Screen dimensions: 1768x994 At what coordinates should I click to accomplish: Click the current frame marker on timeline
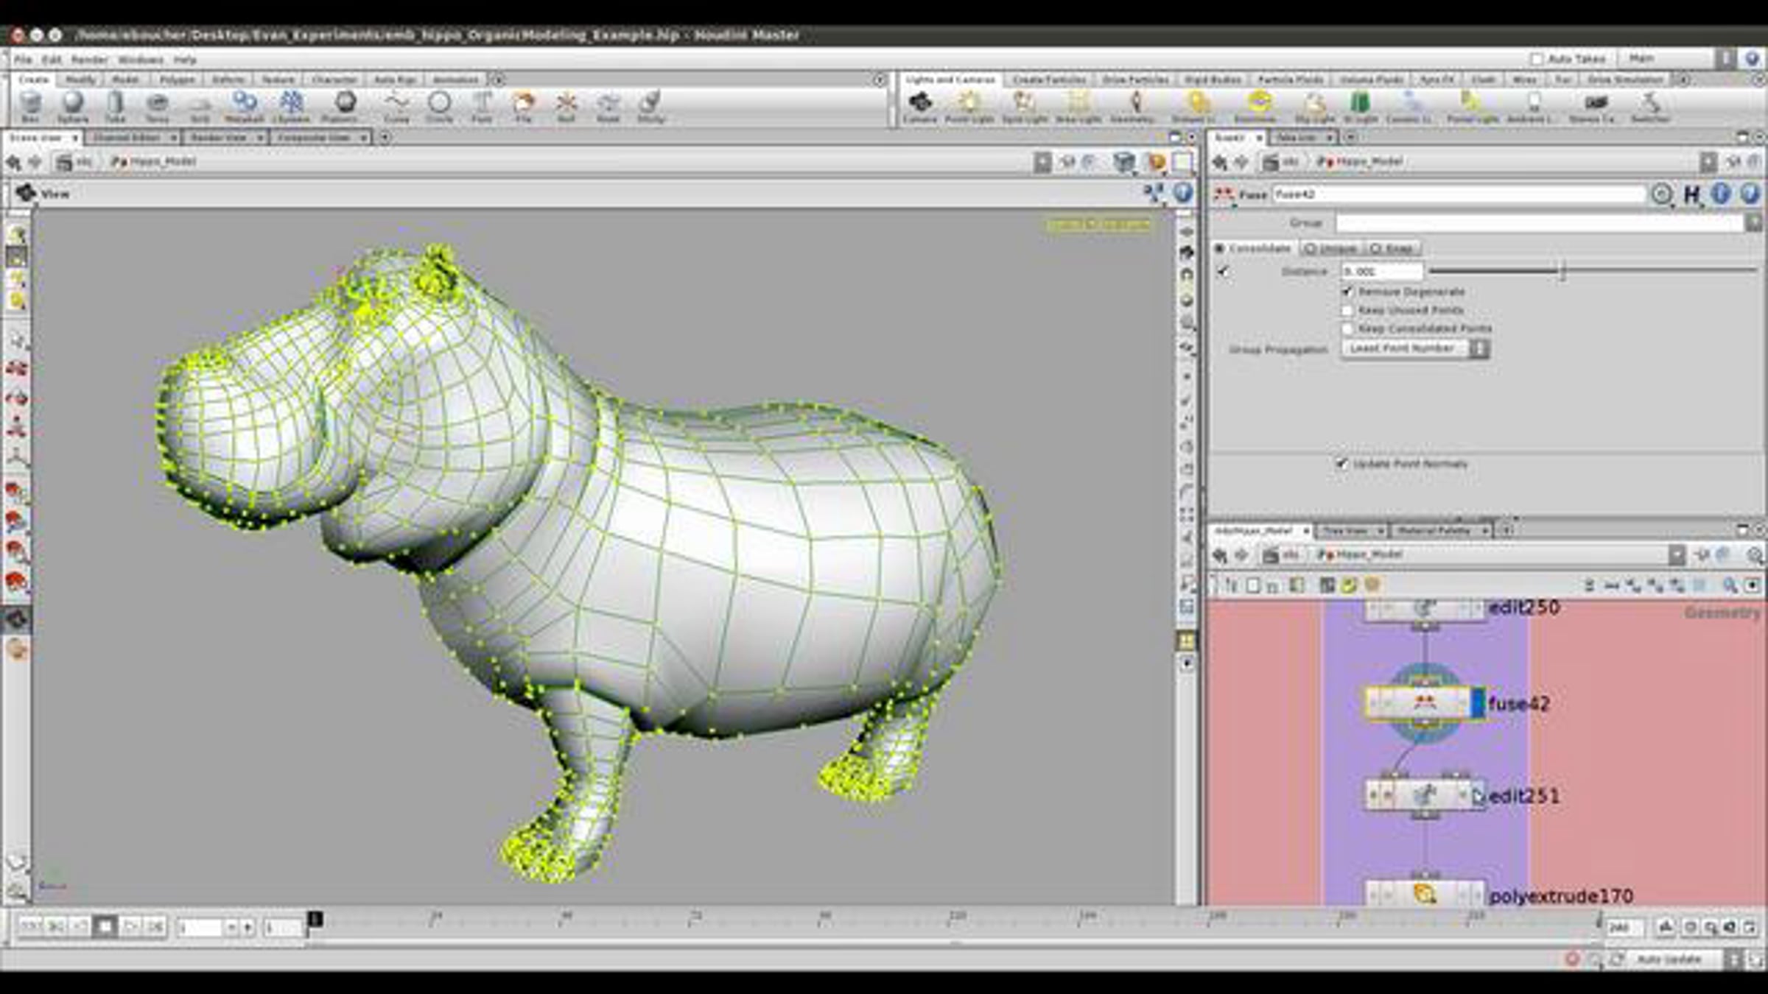[x=315, y=919]
